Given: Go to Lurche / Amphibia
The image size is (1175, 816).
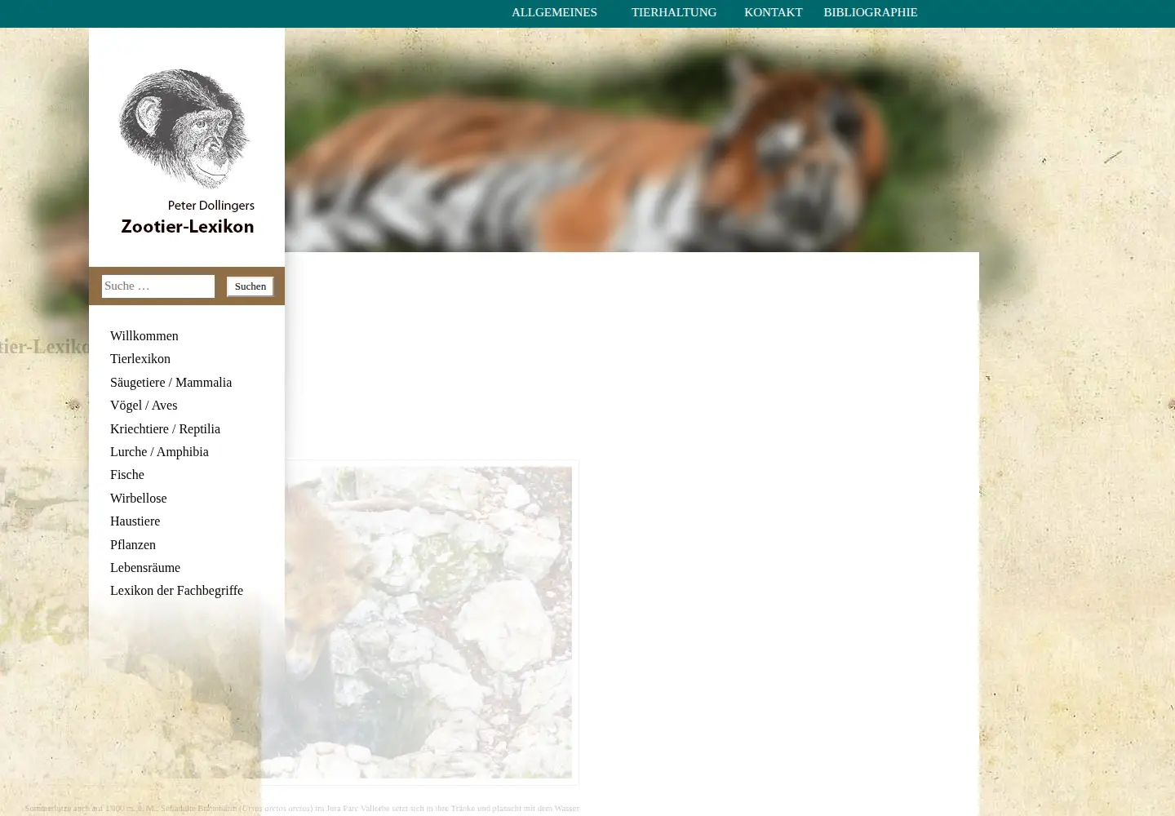Looking at the screenshot, I should [x=159, y=452].
